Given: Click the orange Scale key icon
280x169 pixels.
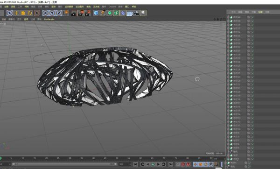Looking at the screenshot, I should (x=201, y=164).
